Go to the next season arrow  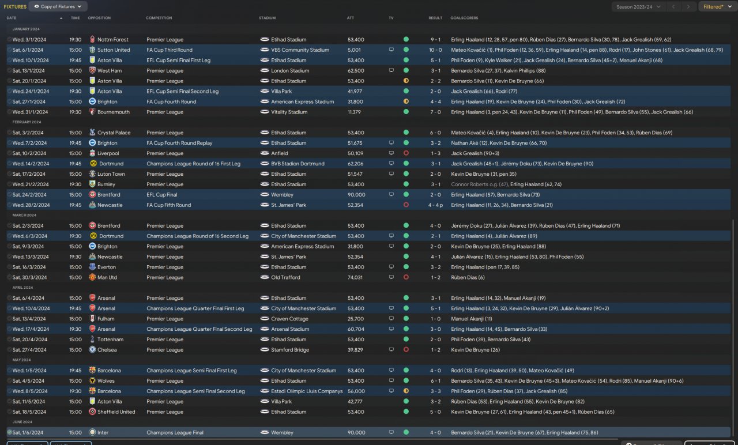click(688, 7)
